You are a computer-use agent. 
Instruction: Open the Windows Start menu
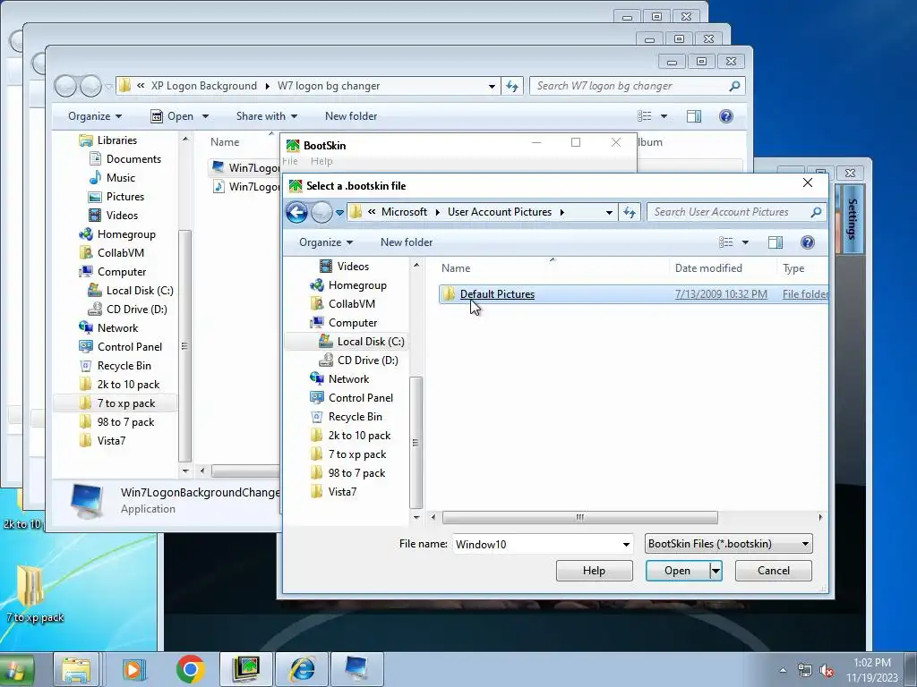pos(17,670)
